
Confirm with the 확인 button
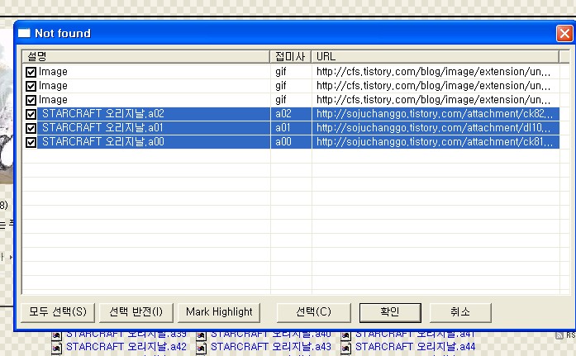[390, 312]
